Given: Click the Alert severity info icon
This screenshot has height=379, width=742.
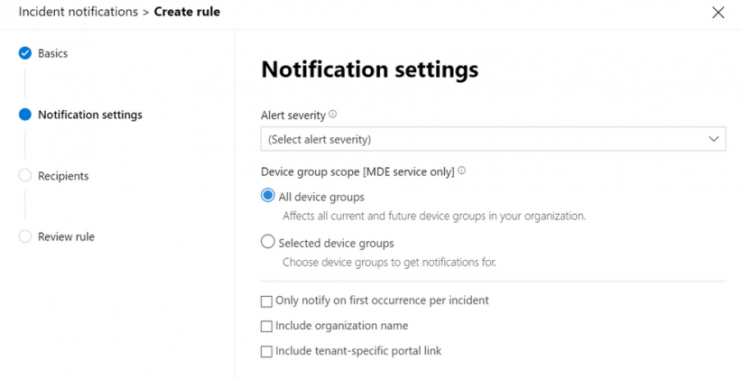Looking at the screenshot, I should [x=333, y=115].
